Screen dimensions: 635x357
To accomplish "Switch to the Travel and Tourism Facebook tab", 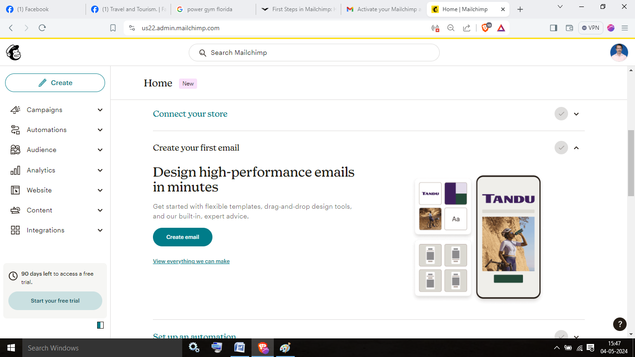I will tap(128, 9).
